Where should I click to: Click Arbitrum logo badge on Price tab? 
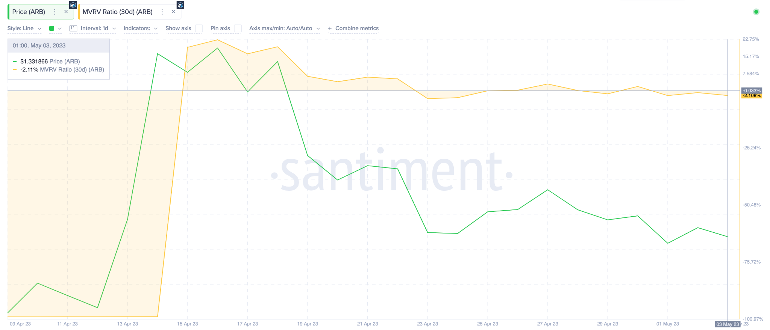(x=73, y=5)
